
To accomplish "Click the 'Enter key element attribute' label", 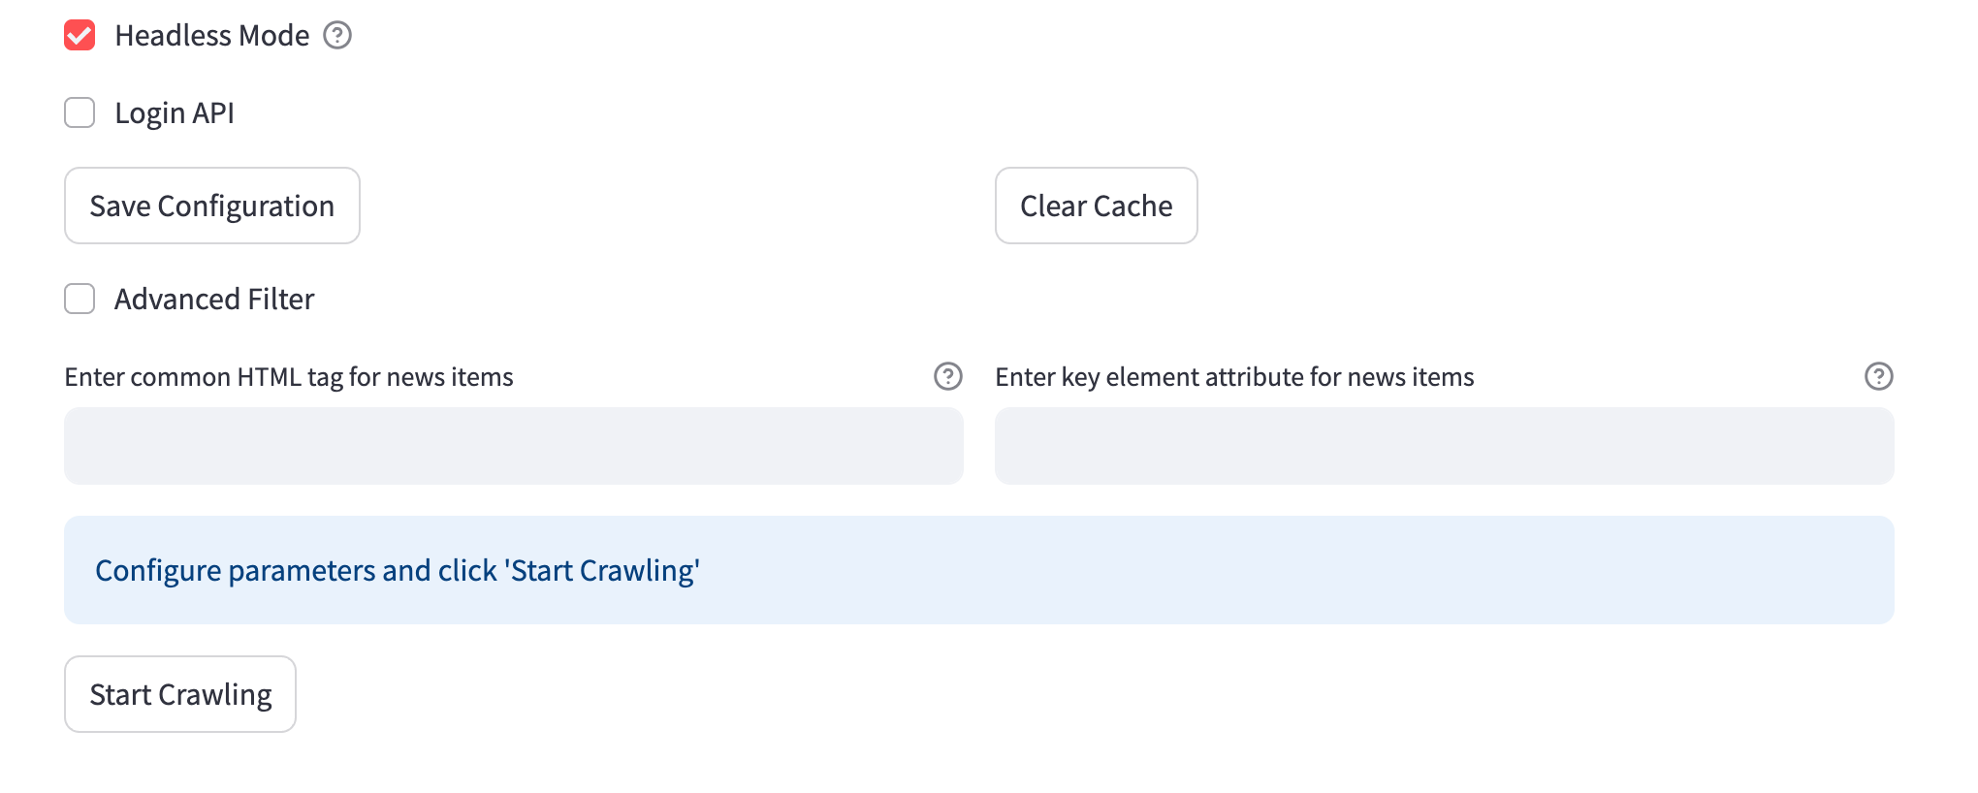I will point(1234,377).
